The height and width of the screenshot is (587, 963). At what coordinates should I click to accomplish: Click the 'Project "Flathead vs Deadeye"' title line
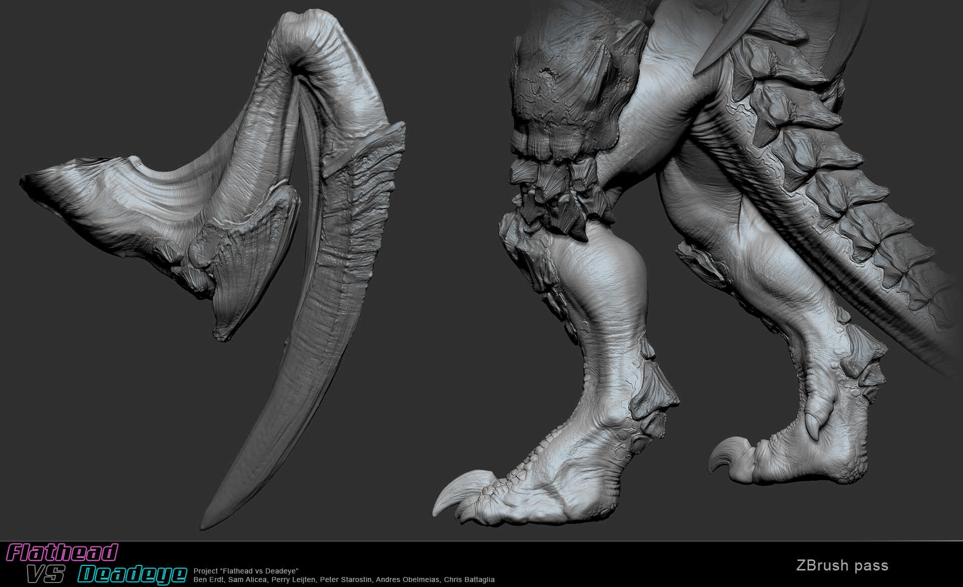point(246,571)
